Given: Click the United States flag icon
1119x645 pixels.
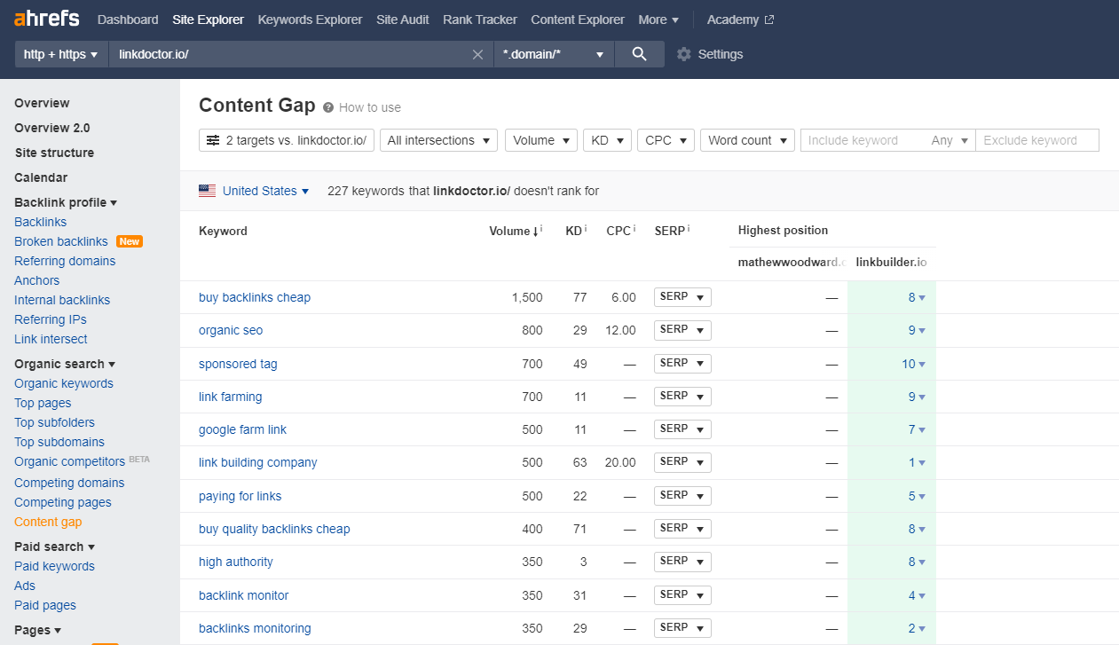Looking at the screenshot, I should coord(208,191).
